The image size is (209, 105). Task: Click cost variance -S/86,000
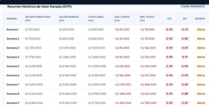pyautogui.click(x=122, y=48)
